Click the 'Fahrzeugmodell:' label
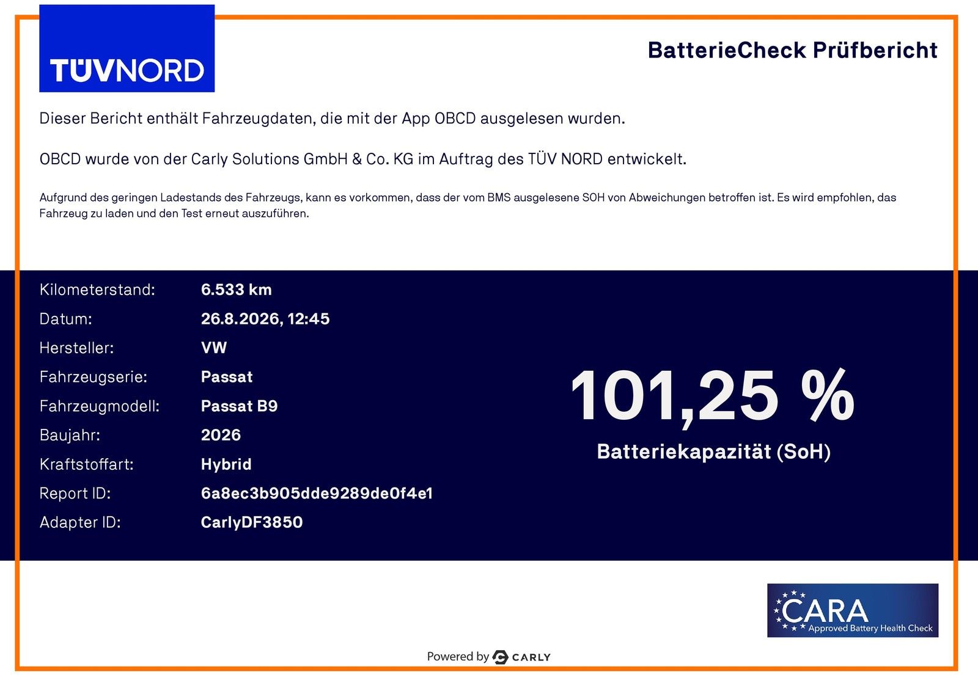Viewport: 978px width, 691px height. 99,406
